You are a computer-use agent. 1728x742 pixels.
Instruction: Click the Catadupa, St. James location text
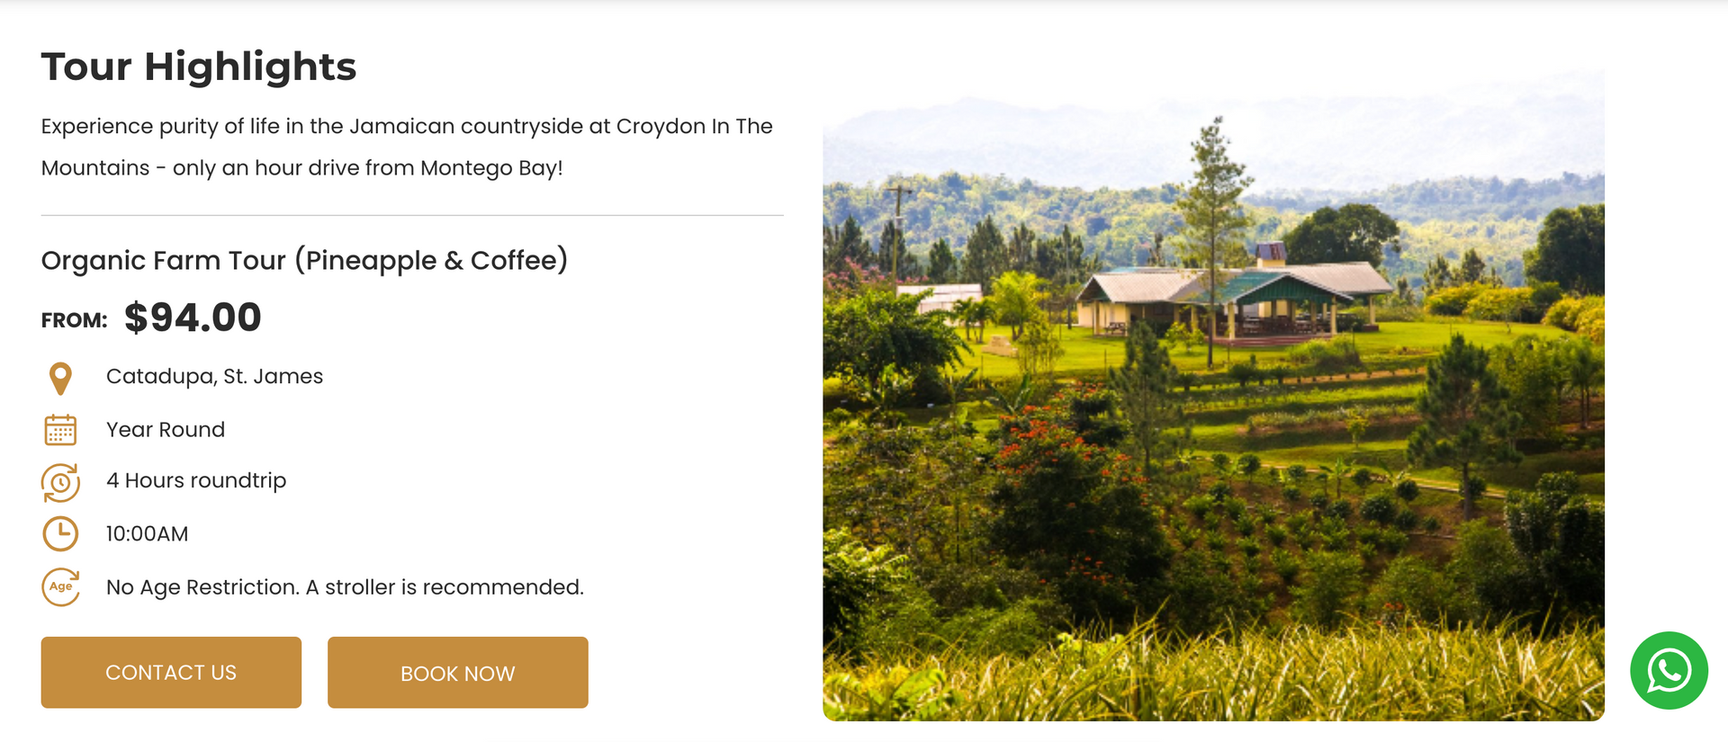coord(214,377)
